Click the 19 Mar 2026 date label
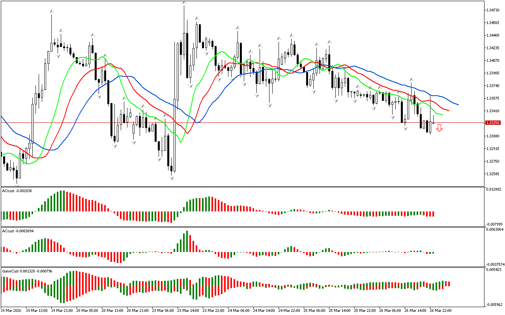 pyautogui.click(x=12, y=310)
